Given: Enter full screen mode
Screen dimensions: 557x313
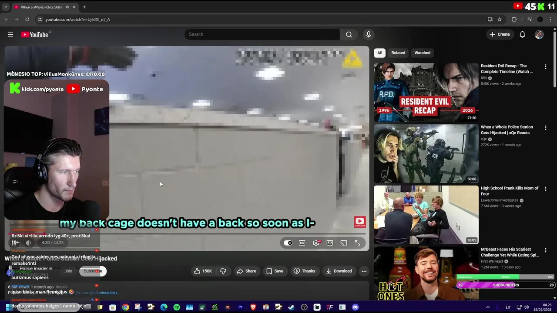Looking at the screenshot, I should 358,243.
